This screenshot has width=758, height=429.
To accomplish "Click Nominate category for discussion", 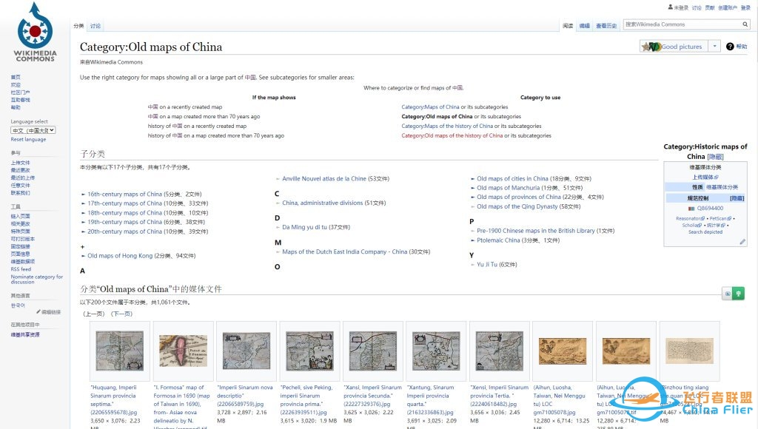I will coord(37,280).
